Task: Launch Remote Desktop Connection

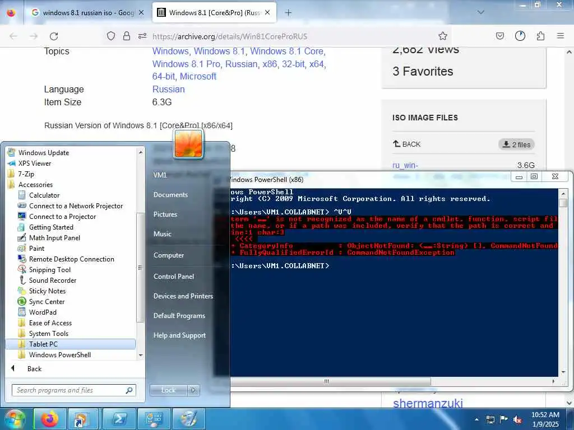Action: pyautogui.click(x=71, y=259)
